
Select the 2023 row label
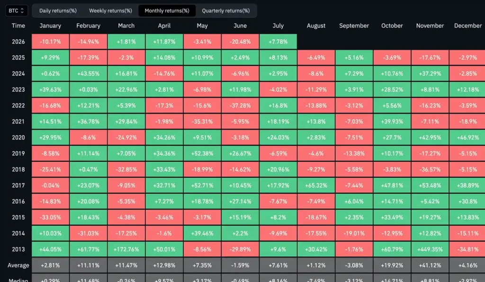pos(18,89)
